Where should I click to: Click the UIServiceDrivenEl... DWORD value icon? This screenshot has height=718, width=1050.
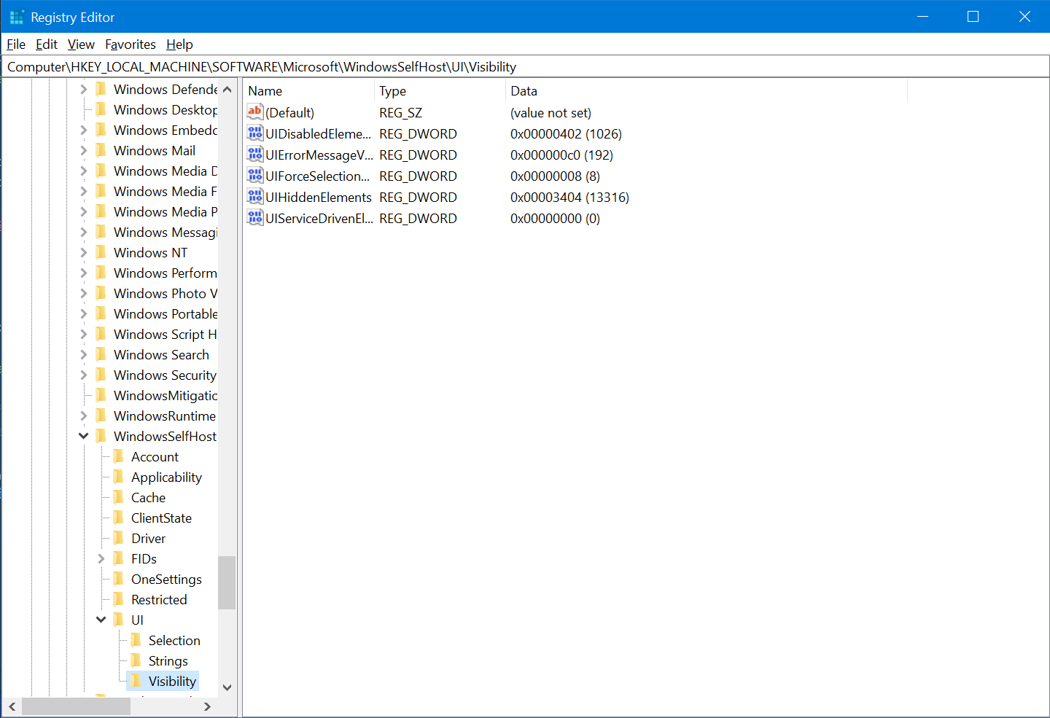254,218
